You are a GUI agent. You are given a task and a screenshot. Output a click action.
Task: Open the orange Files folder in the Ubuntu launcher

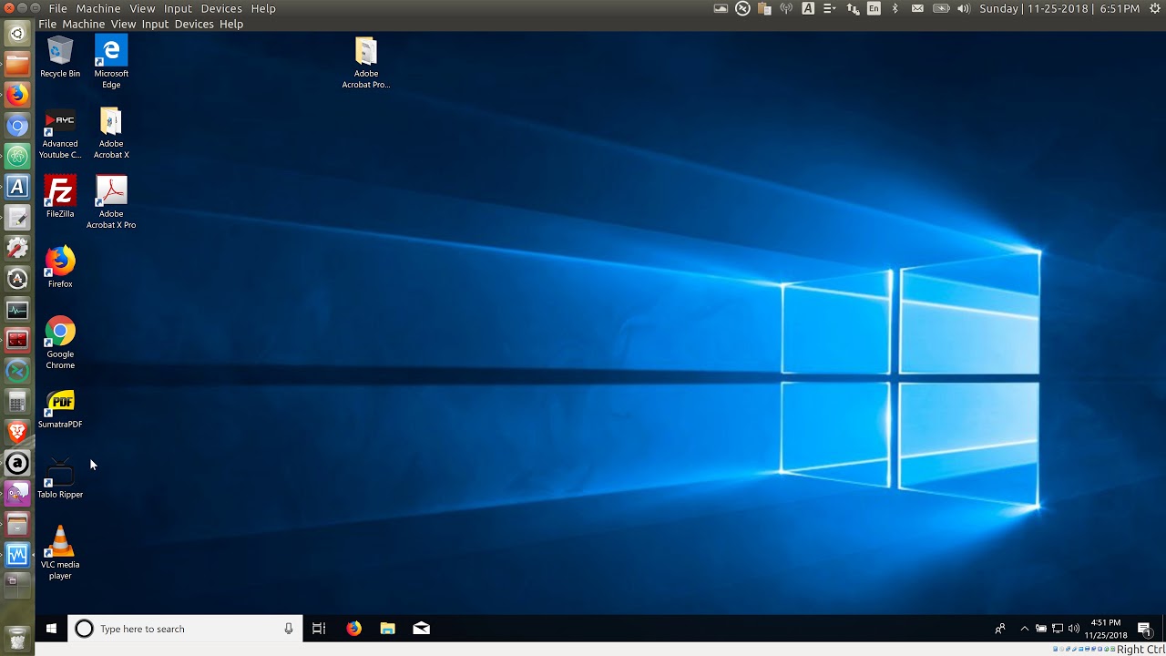tap(17, 64)
